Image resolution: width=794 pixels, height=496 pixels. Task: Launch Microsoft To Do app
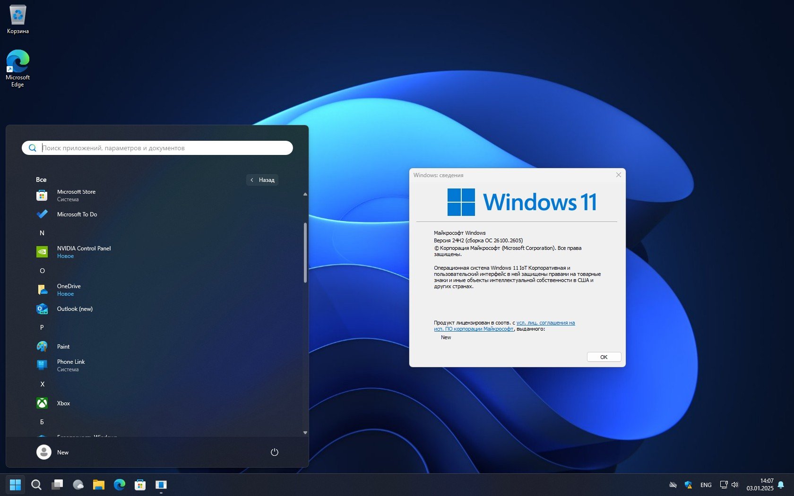point(77,214)
